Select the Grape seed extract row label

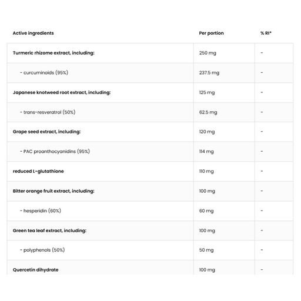[46, 132]
